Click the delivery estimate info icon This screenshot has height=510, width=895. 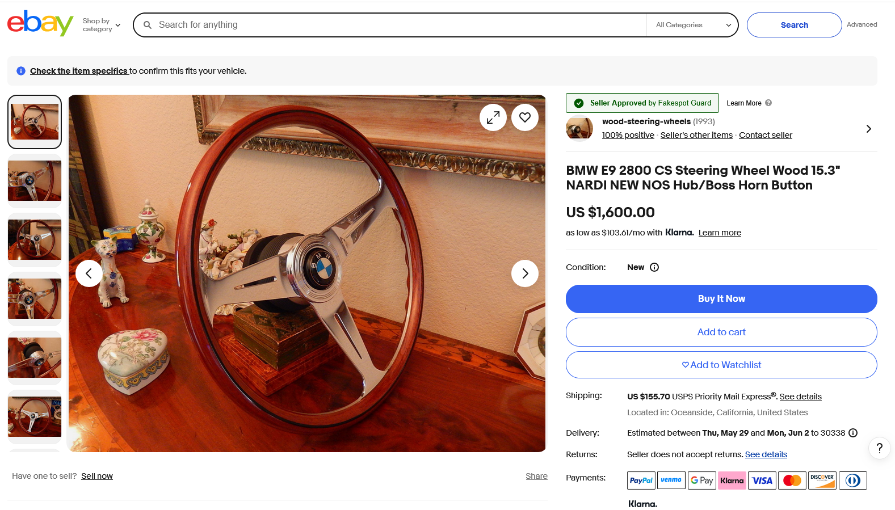point(853,433)
